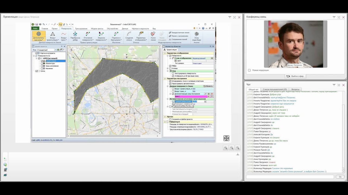Delete zone with red X in Дополнительные зоны row
Image resolution: width=348 pixels, height=195 pixels.
212,94
